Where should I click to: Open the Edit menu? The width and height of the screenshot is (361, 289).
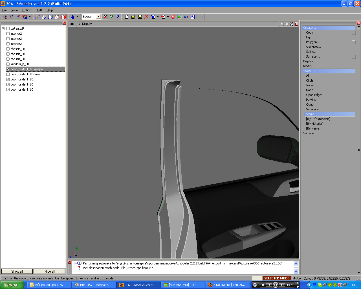tap(39, 10)
